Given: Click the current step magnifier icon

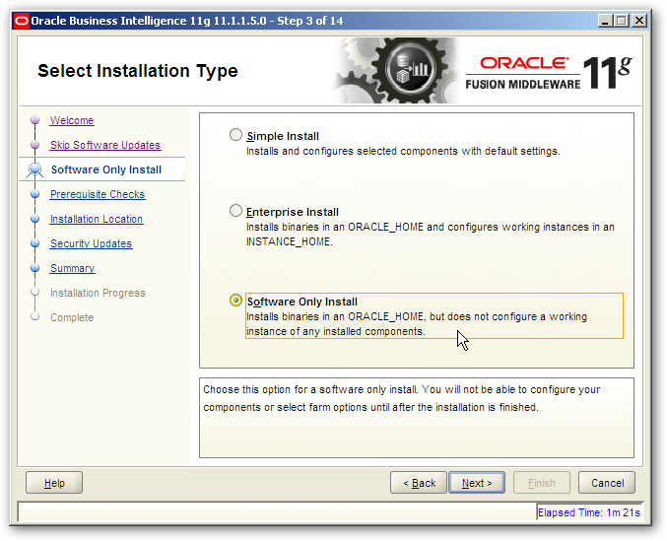Looking at the screenshot, I should pos(35,170).
